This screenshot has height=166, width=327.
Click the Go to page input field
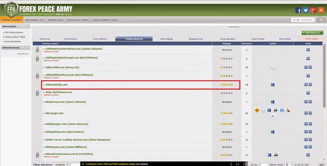[x=264, y=165]
